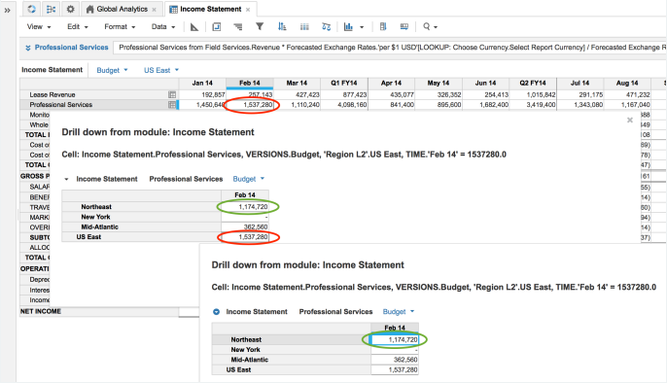The image size is (667, 383).
Task: Click main grid cell 1,537,280 for Feb 14
Action: [250, 105]
